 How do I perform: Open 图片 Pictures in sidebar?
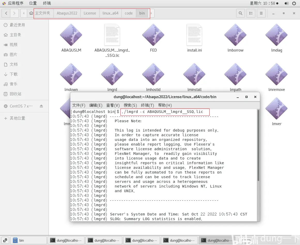click(x=24, y=54)
